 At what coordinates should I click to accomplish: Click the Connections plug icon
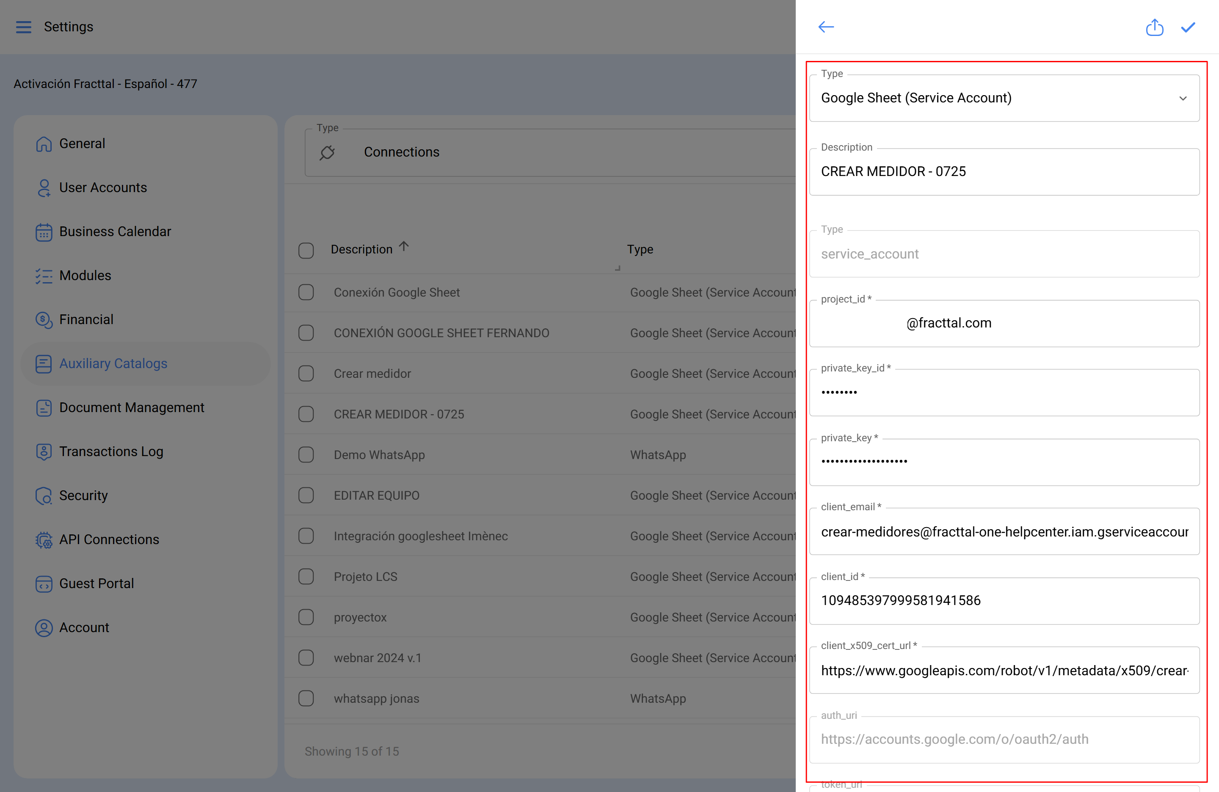[327, 152]
